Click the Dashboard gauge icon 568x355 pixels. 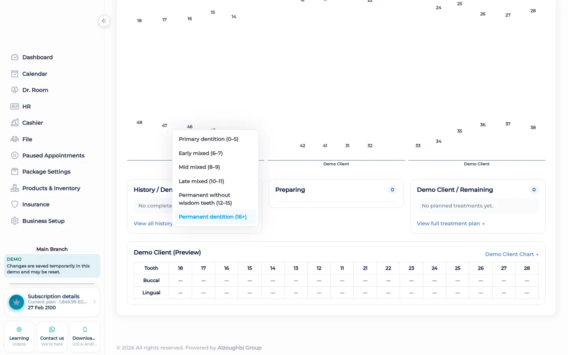(15, 57)
